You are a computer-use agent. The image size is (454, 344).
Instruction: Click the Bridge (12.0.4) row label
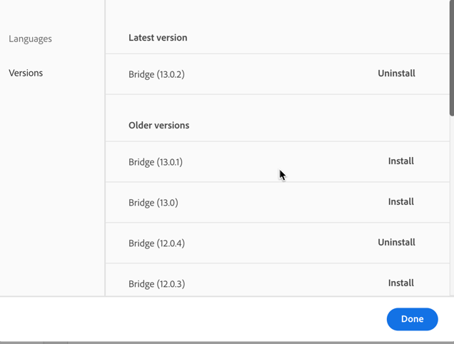click(156, 243)
